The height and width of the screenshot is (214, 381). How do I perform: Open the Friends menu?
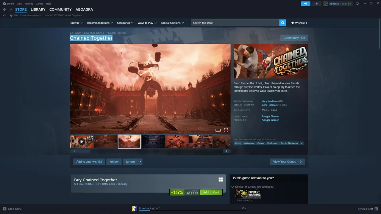tap(29, 4)
